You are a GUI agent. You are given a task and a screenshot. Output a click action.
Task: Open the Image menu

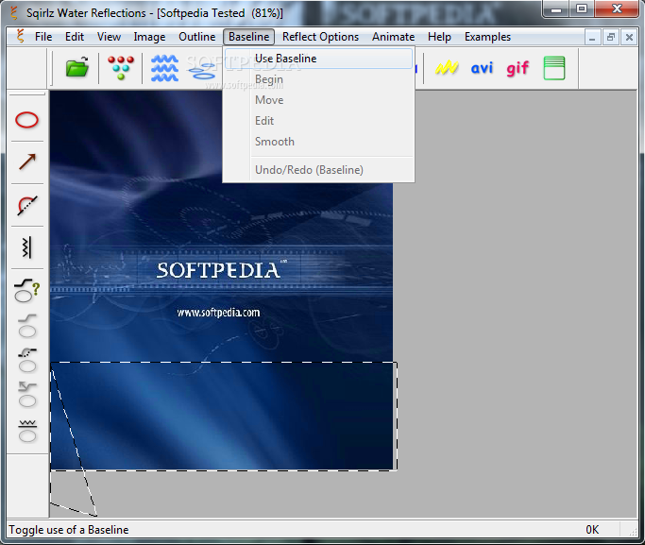coord(149,37)
